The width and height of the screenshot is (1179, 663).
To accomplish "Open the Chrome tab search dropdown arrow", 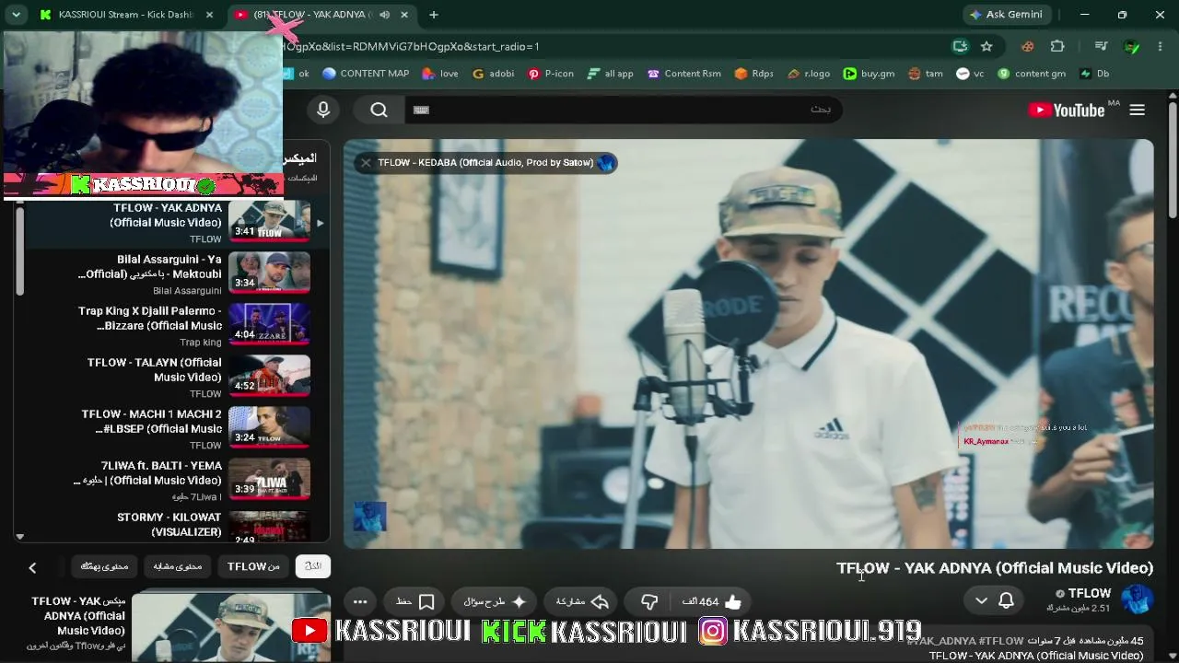I will [x=16, y=15].
